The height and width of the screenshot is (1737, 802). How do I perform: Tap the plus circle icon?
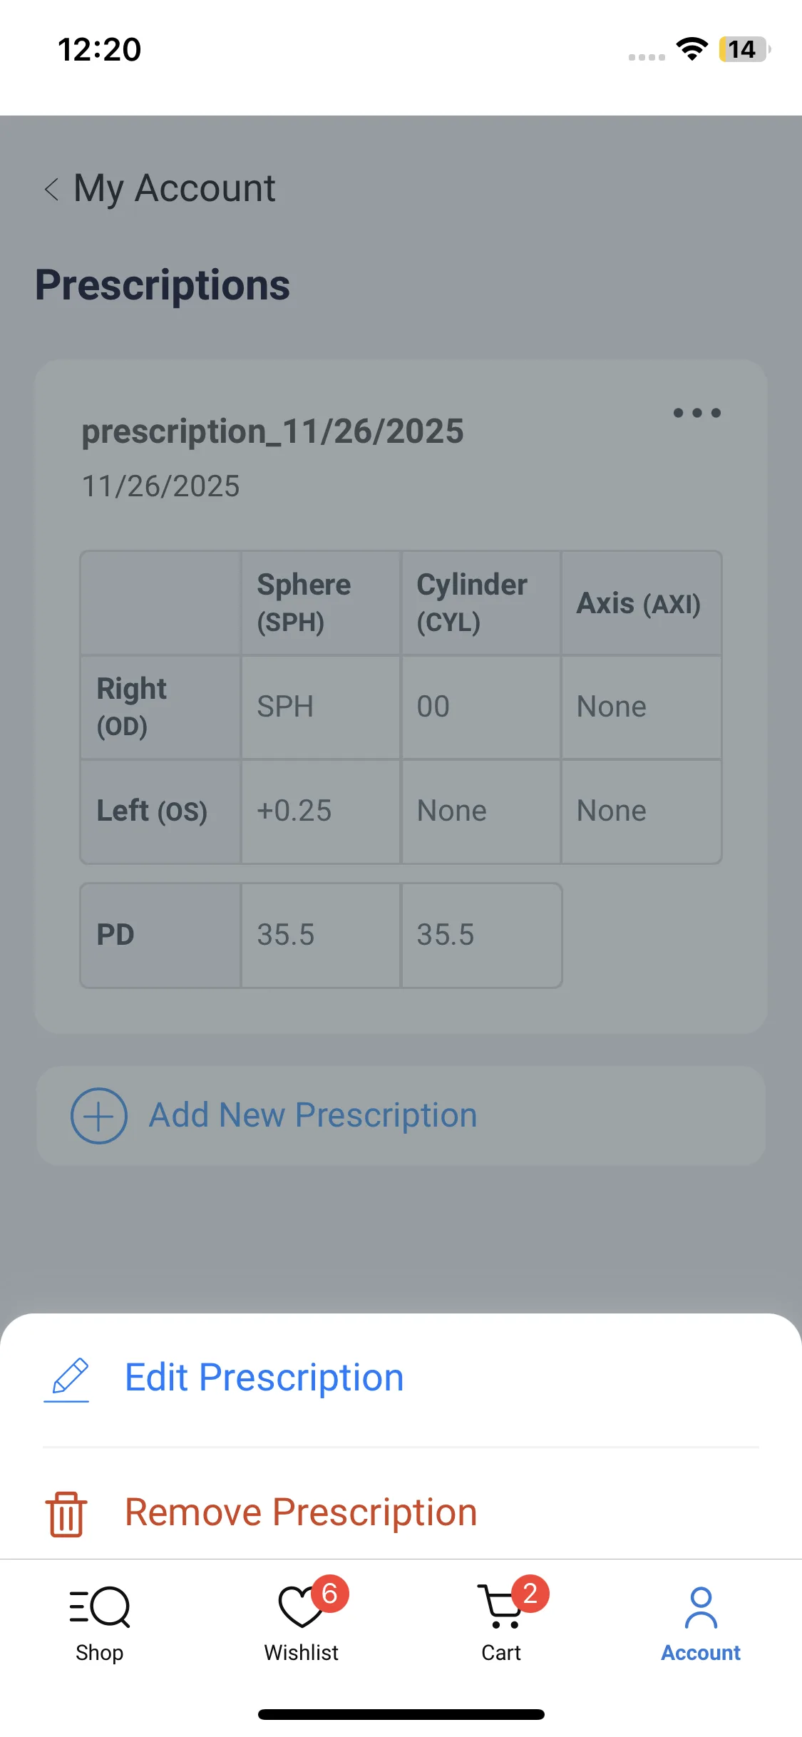(x=99, y=1116)
